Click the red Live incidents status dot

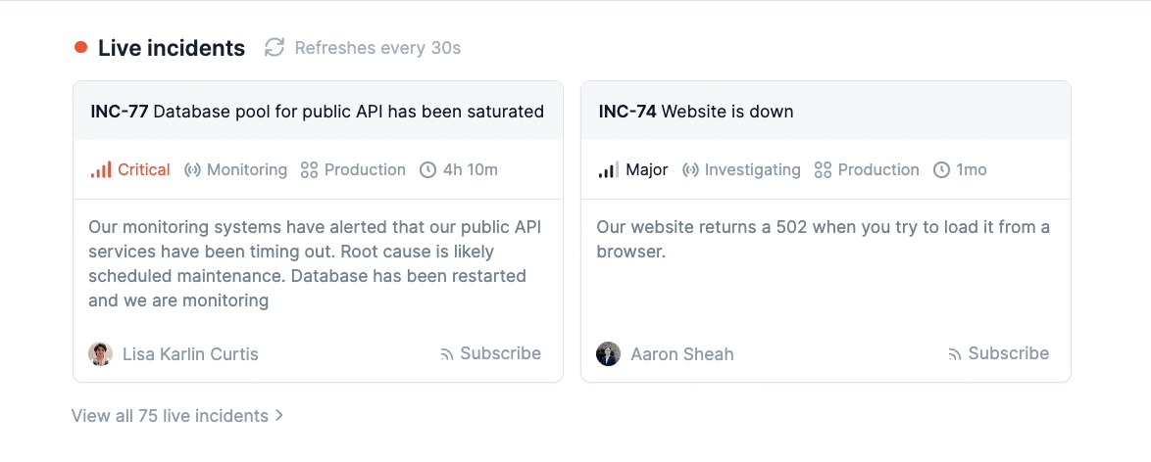pos(81,47)
